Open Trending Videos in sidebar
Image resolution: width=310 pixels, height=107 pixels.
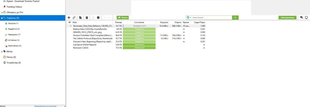(14, 7)
